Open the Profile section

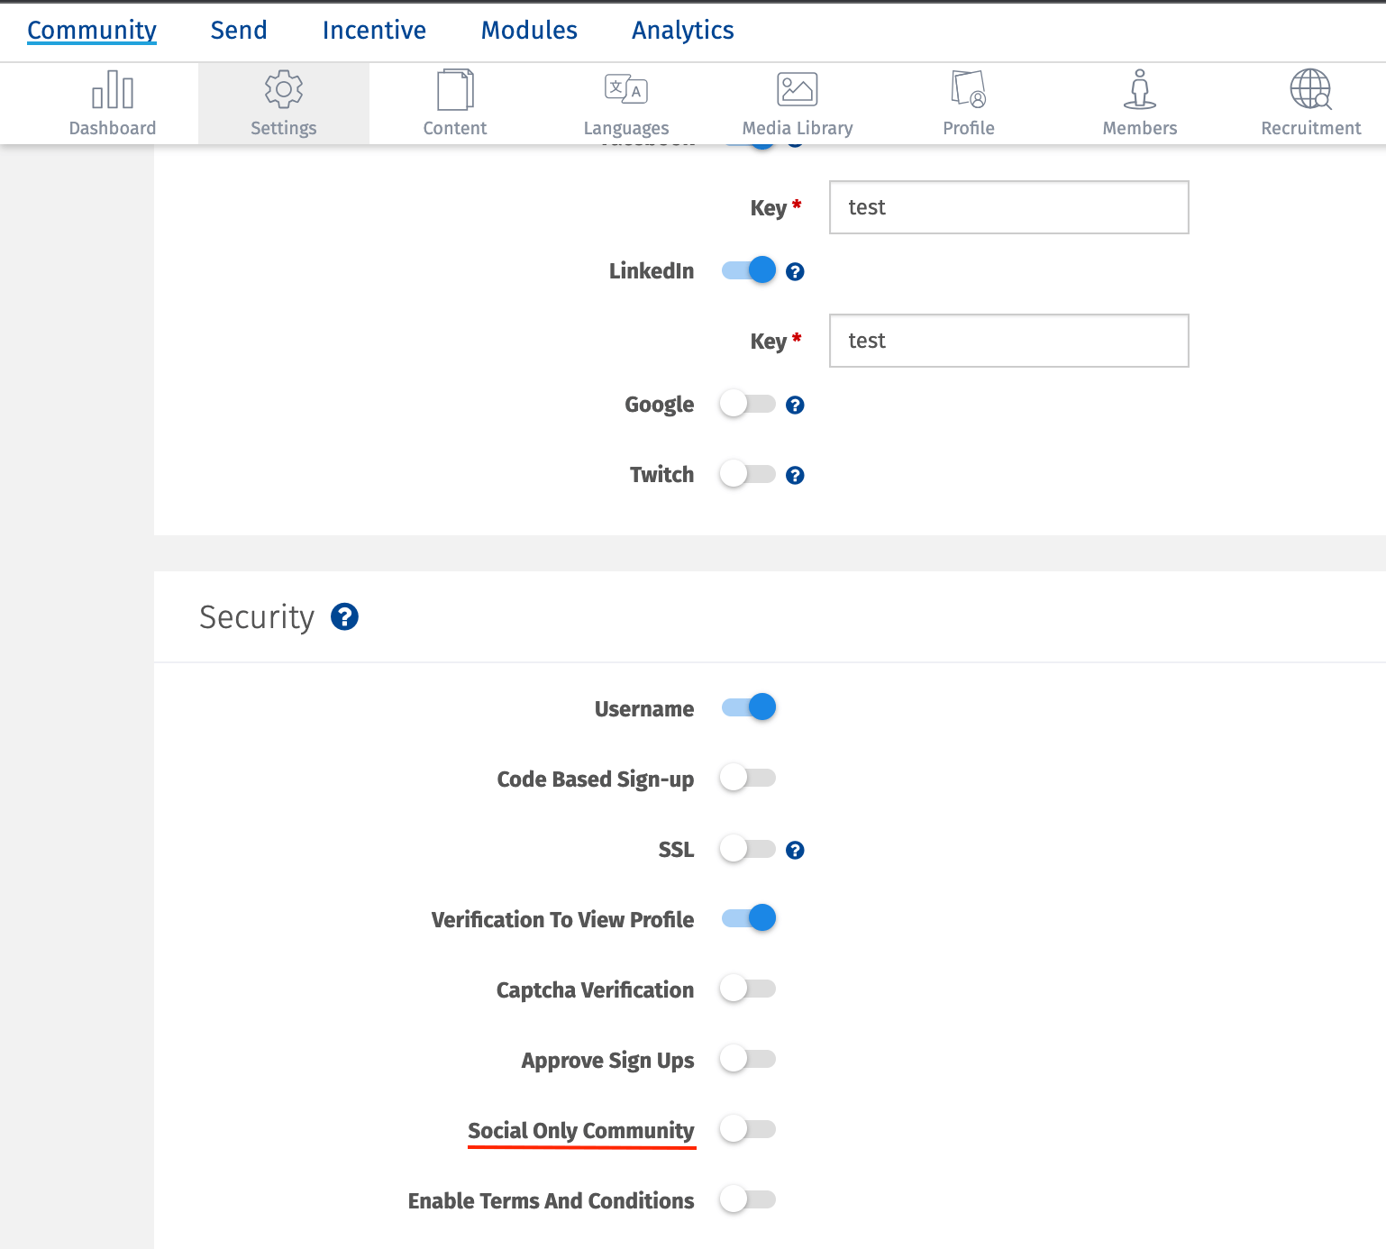point(968,103)
